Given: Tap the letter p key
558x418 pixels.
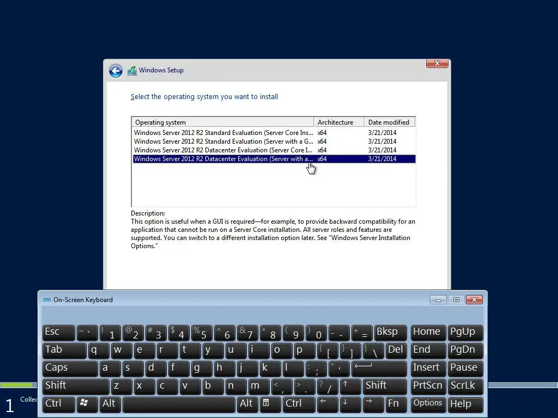Looking at the screenshot, I should coord(305,351).
